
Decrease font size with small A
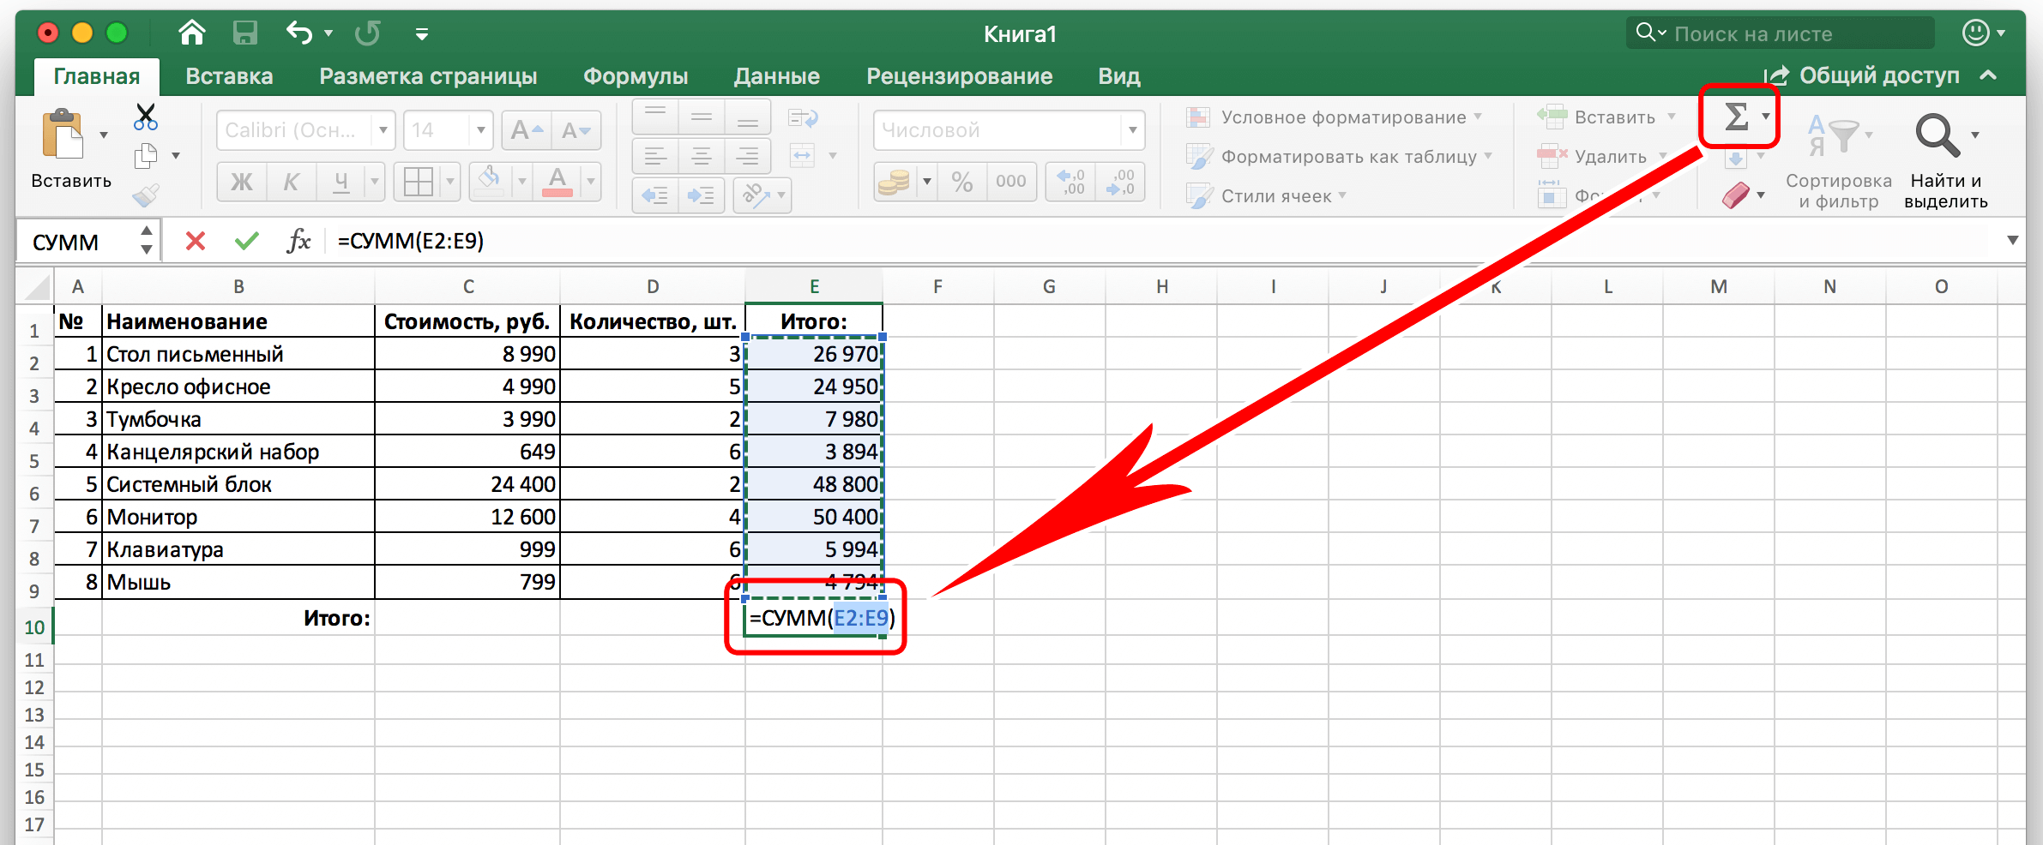tap(576, 130)
